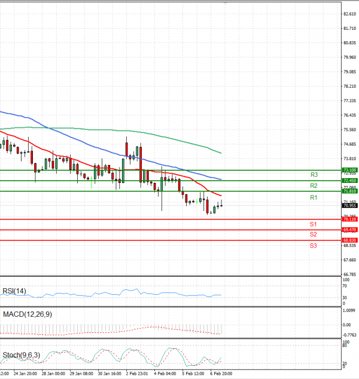Image resolution: width=359 pixels, height=379 pixels.
Task: Click the red 70.110 price tag
Action: coord(349,219)
